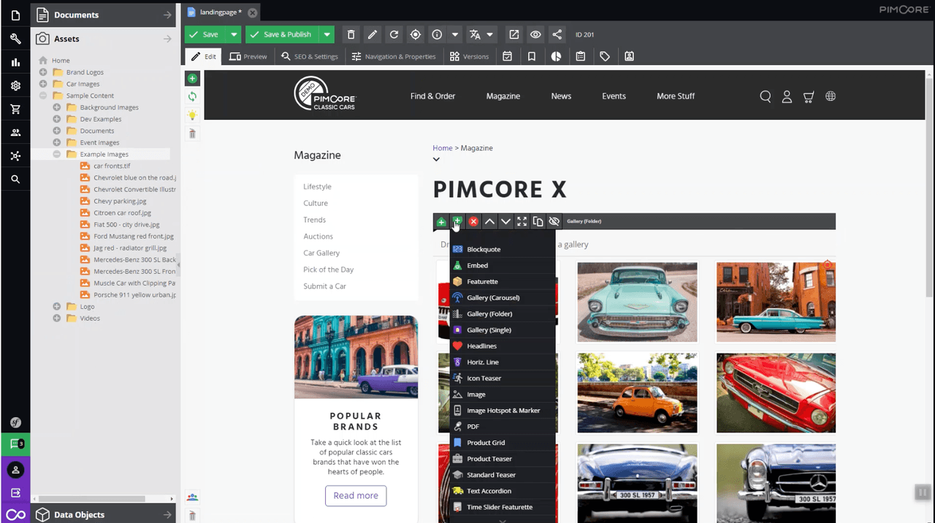Select the Fiat 500 - city drive.jpg asset

pos(126,224)
